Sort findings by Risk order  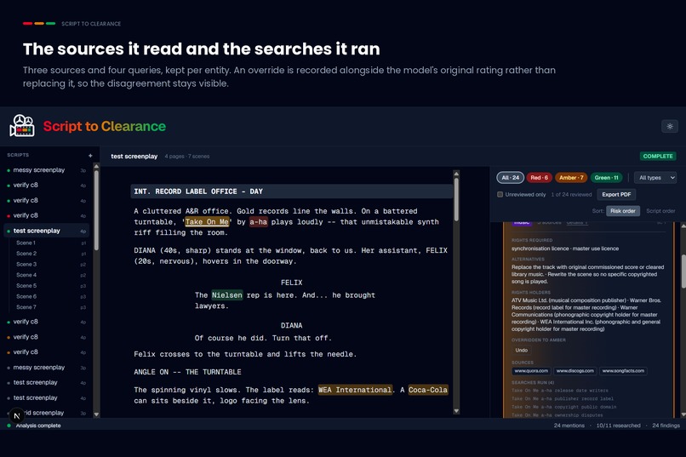tap(622, 211)
